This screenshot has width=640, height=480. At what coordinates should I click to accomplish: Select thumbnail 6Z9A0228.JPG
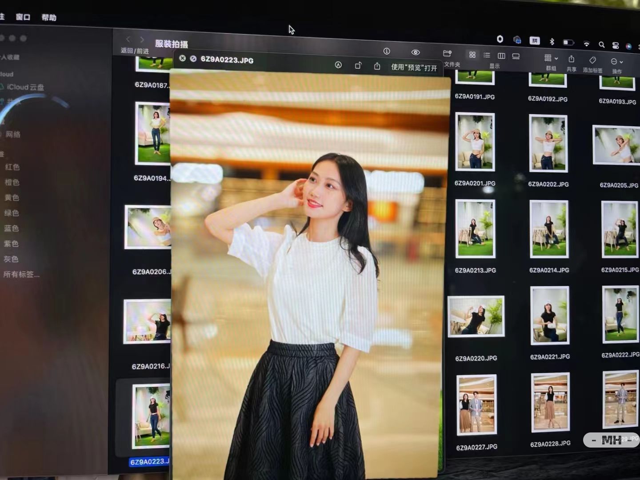pyautogui.click(x=550, y=403)
